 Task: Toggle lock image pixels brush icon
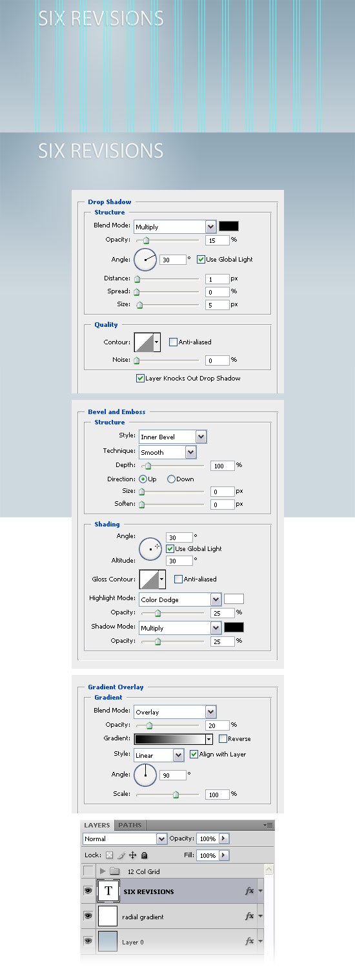point(121,855)
